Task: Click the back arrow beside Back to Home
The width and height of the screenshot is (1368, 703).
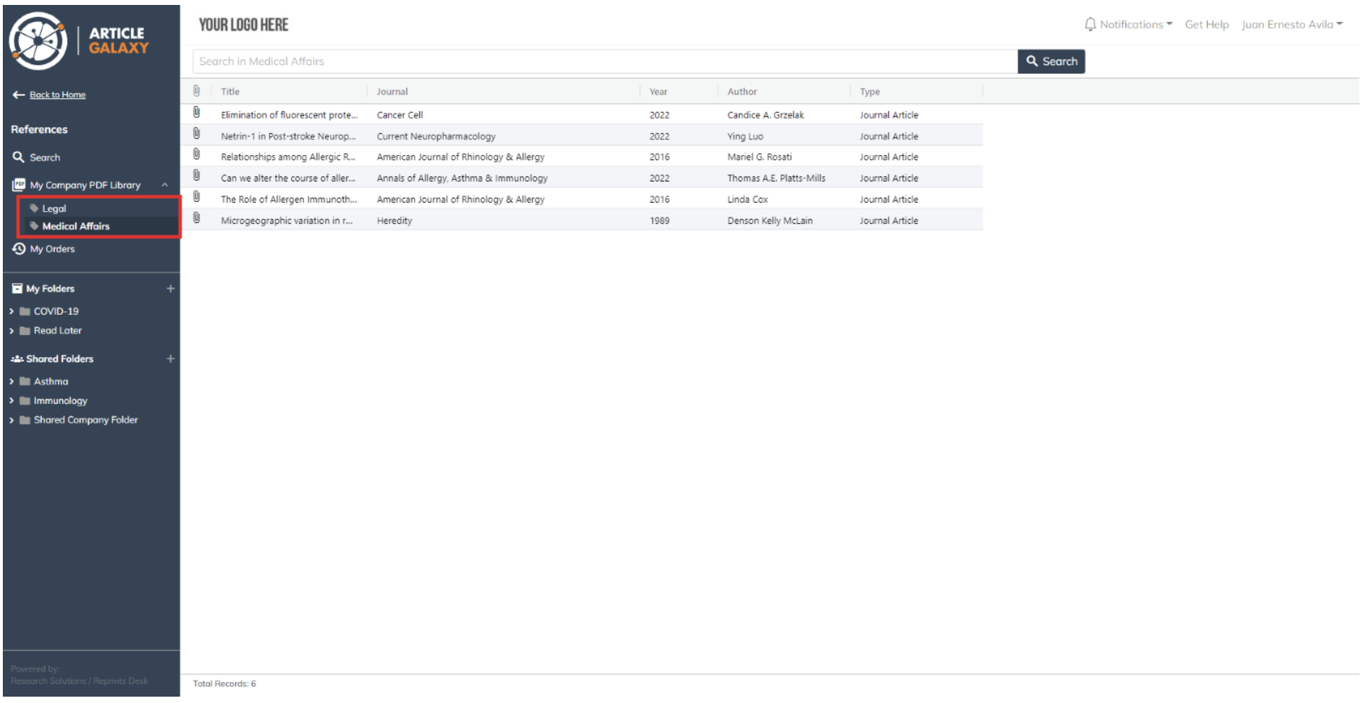Action: 16,94
